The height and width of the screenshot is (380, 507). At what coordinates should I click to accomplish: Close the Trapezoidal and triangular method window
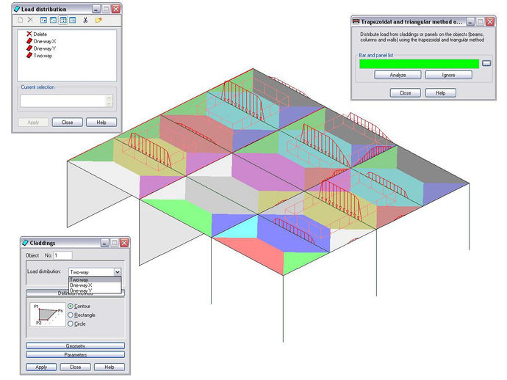[x=490, y=21]
